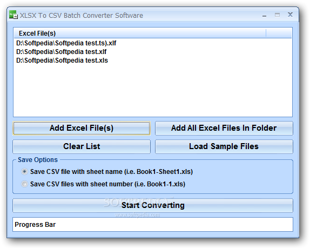This screenshot has height=249, width=310.
Task: Click the Add Excel File(s) button
Action: point(82,128)
